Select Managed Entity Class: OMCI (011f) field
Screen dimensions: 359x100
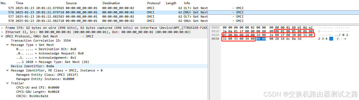pos(47,75)
